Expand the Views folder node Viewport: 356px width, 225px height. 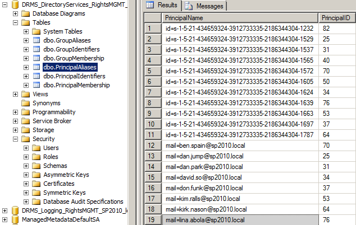click(15, 94)
